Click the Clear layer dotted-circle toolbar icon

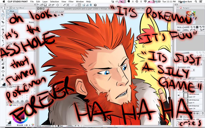point(58,5)
